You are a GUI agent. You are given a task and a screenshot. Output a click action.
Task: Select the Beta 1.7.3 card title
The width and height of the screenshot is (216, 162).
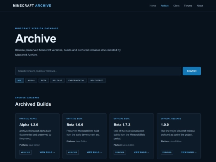(122, 125)
